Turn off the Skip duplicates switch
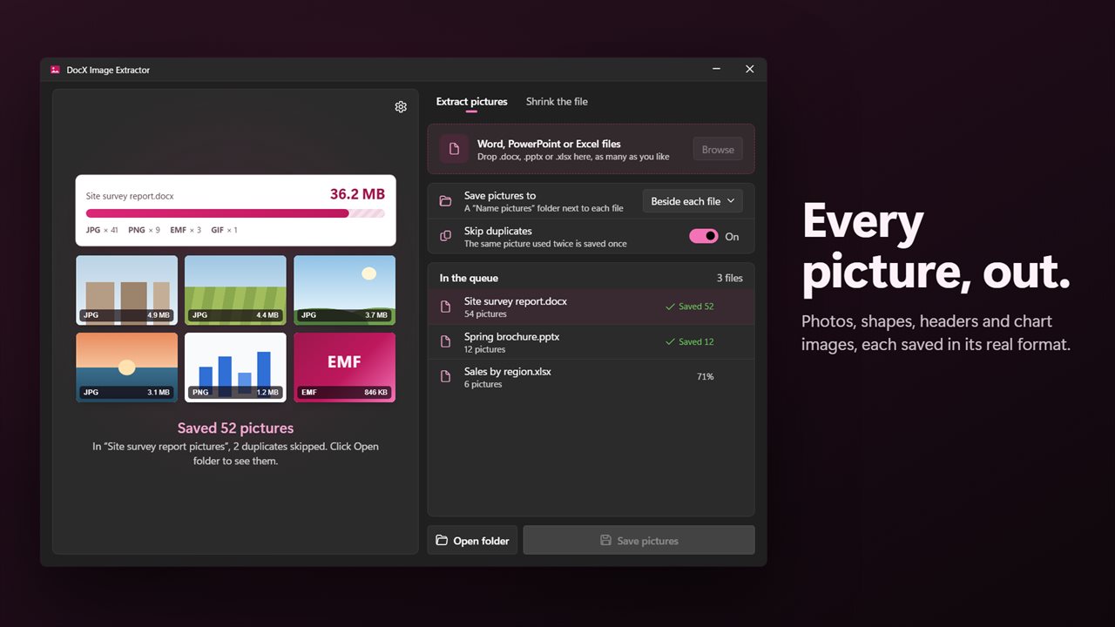This screenshot has height=627, width=1115. tap(704, 236)
